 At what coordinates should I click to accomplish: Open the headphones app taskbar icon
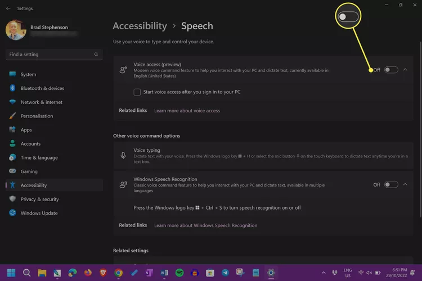tap(195, 273)
